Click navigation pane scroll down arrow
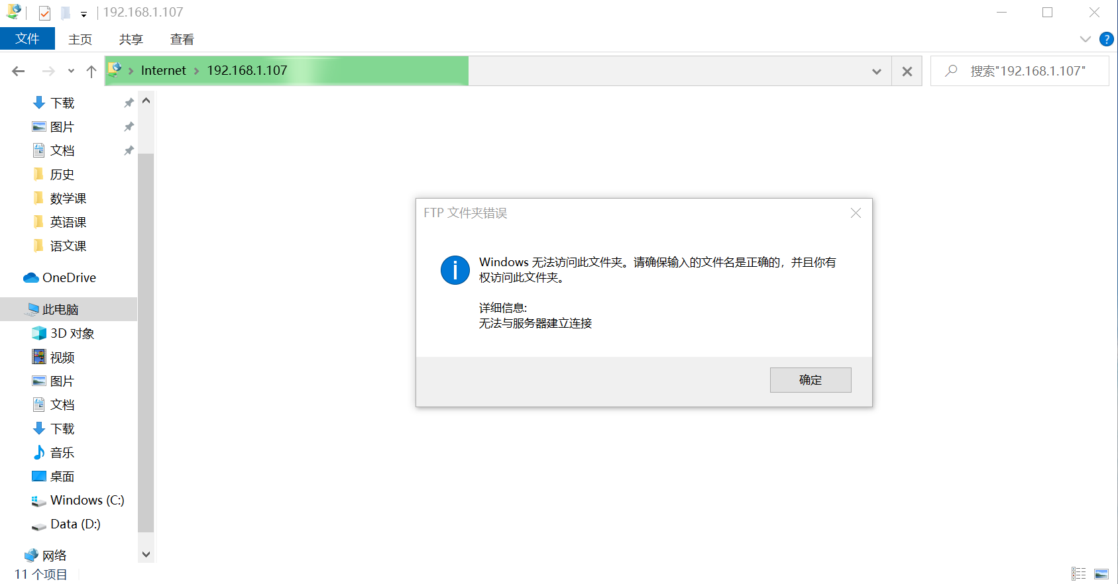Image resolution: width=1118 pixels, height=584 pixels. point(146,554)
